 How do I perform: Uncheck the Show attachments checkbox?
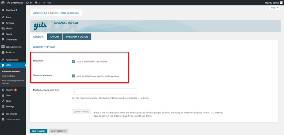coord(73,76)
